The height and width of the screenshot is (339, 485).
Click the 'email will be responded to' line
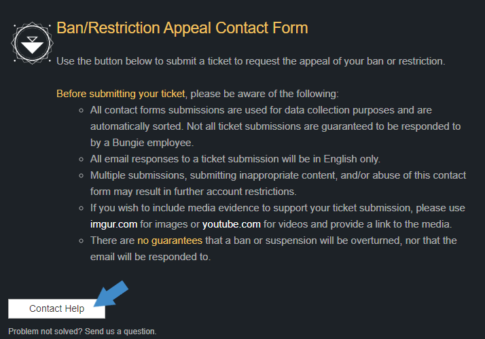point(150,257)
